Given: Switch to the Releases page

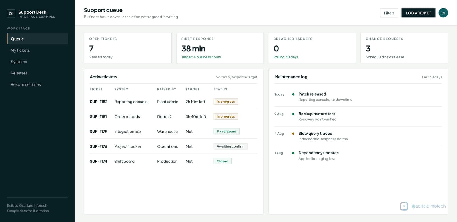Looking at the screenshot, I should pyautogui.click(x=37, y=73).
